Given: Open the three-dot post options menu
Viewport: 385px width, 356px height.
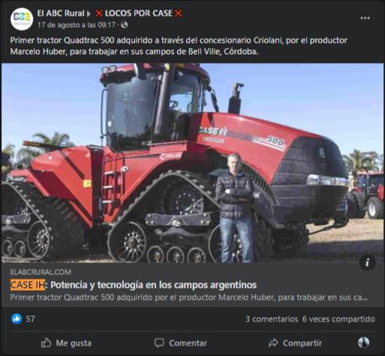Looking at the screenshot, I should [365, 18].
